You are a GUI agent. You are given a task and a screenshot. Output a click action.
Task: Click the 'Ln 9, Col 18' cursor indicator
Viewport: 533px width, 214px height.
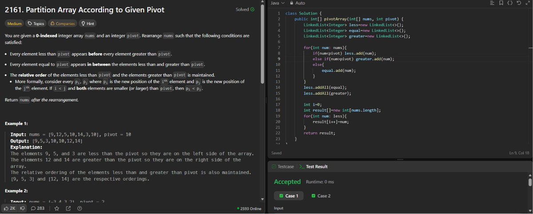coord(519,153)
